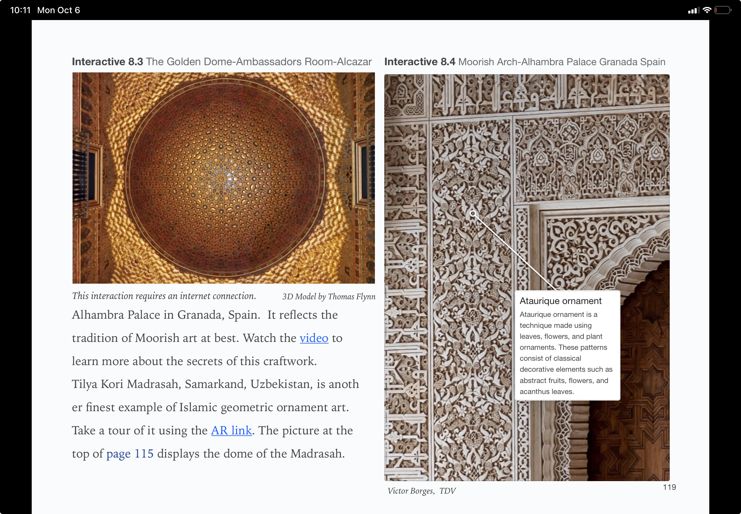The height and width of the screenshot is (514, 741).
Task: Tap the Ataurique ornament hotspot circle marker
Action: pyautogui.click(x=473, y=213)
